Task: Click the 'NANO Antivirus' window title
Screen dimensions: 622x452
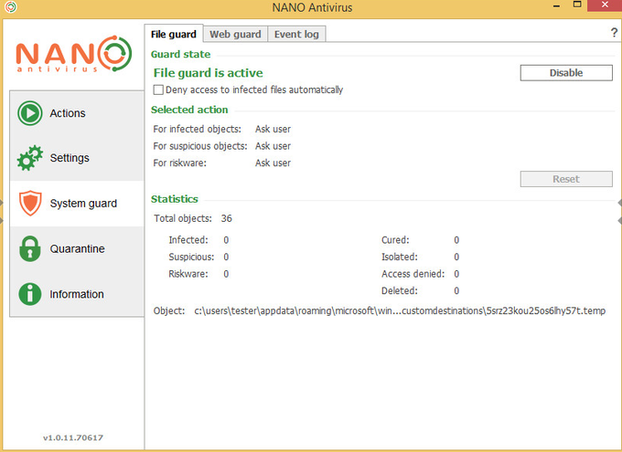Action: (312, 7)
